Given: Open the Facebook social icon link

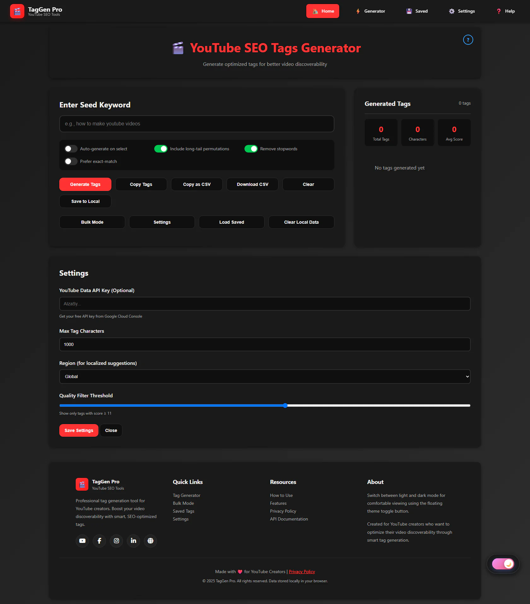Looking at the screenshot, I should coord(99,541).
